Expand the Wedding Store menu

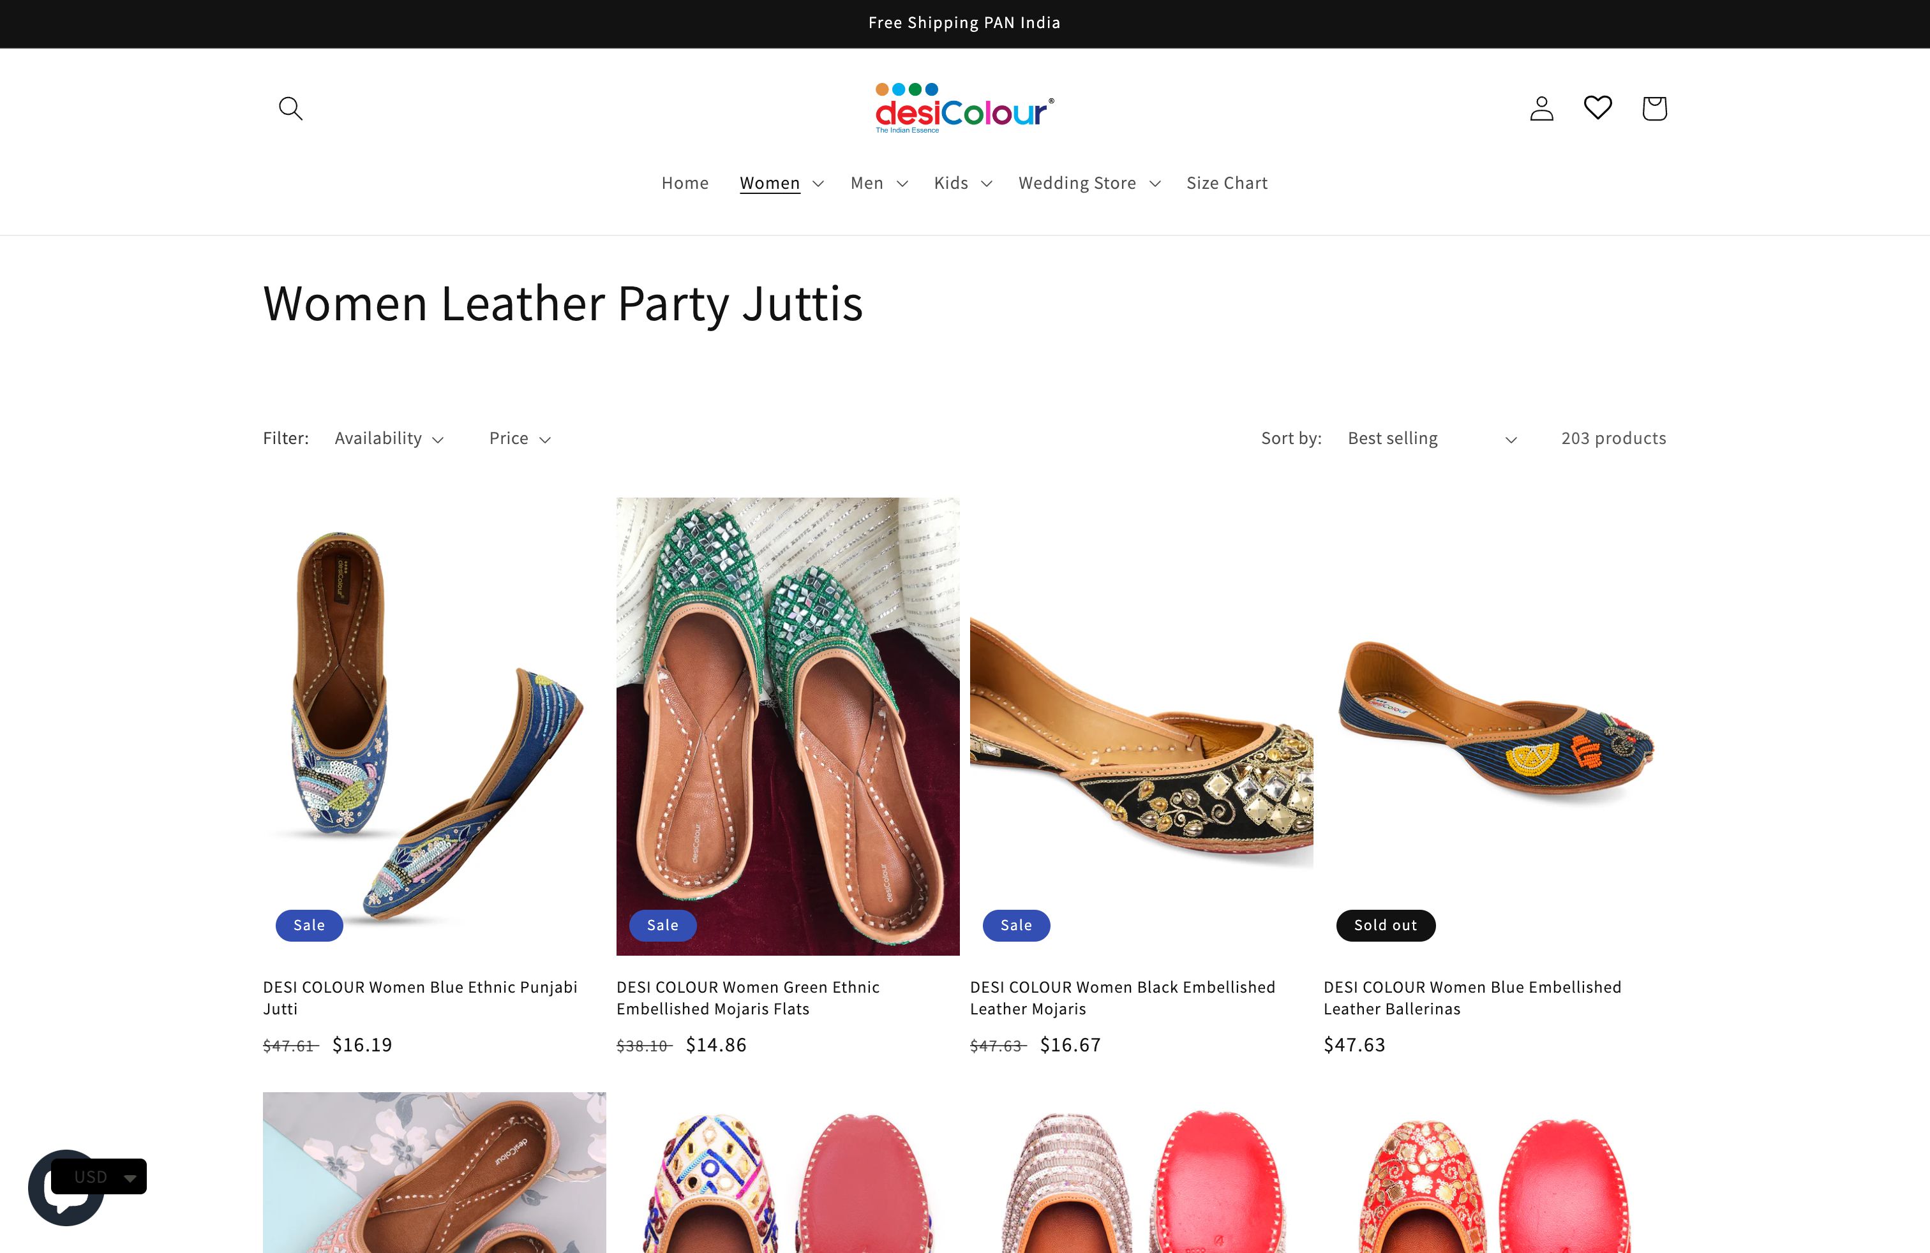[1088, 183]
